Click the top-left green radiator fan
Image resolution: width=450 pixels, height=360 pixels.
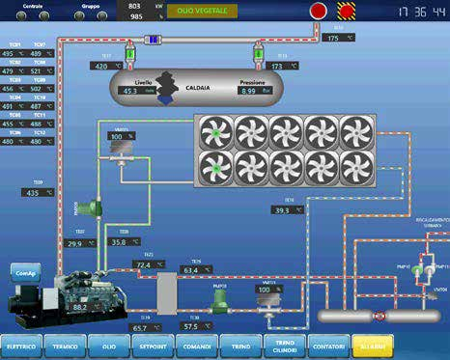216,132
